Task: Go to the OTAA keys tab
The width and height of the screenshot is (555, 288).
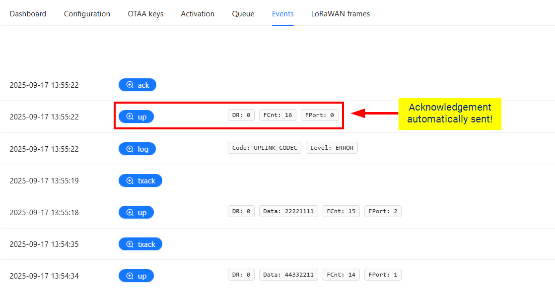Action: 145,14
